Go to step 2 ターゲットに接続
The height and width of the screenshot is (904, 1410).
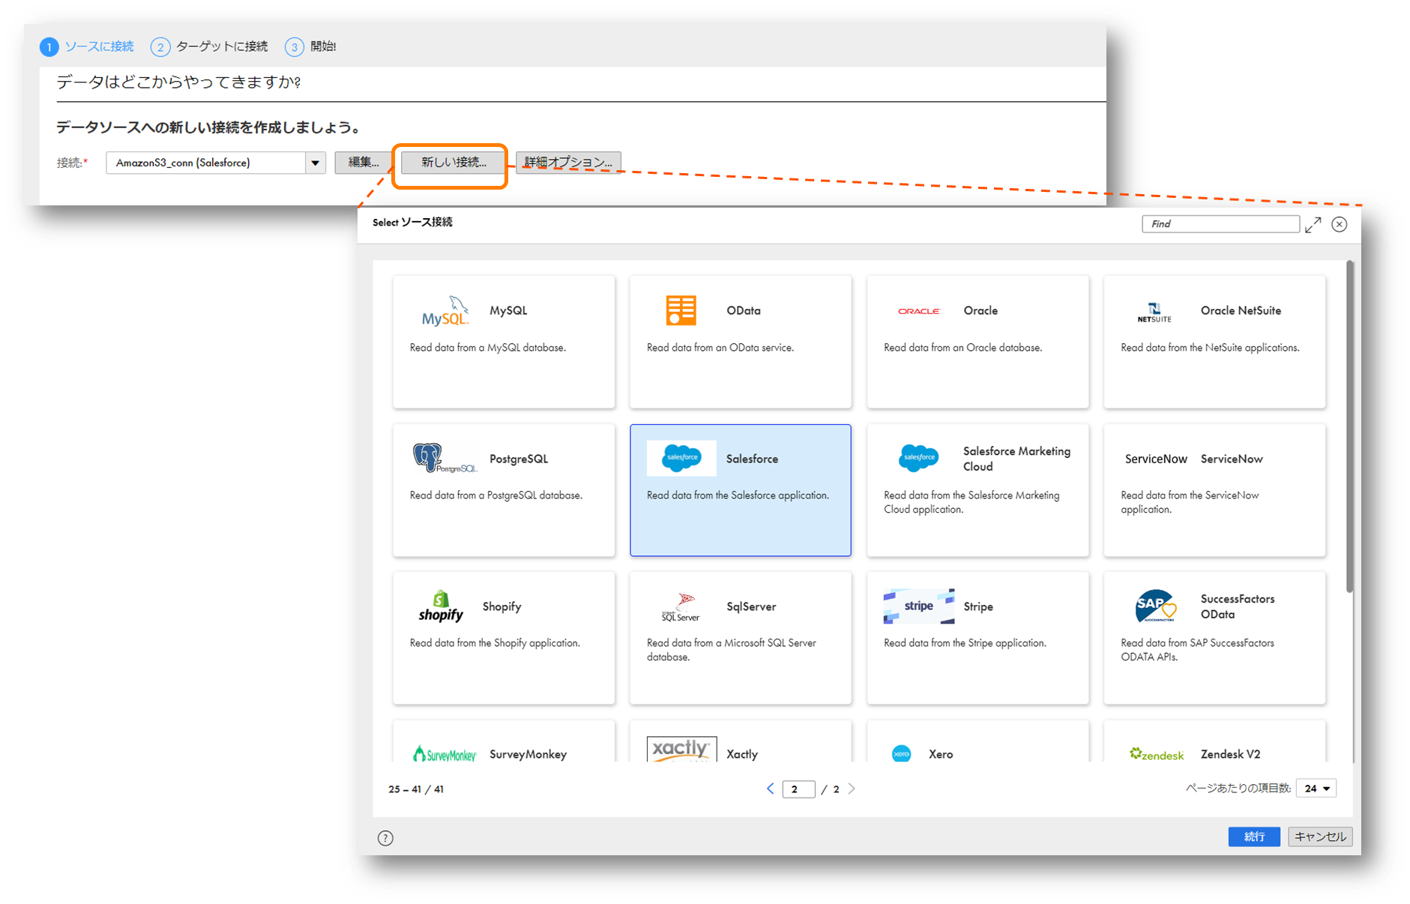pyautogui.click(x=209, y=46)
